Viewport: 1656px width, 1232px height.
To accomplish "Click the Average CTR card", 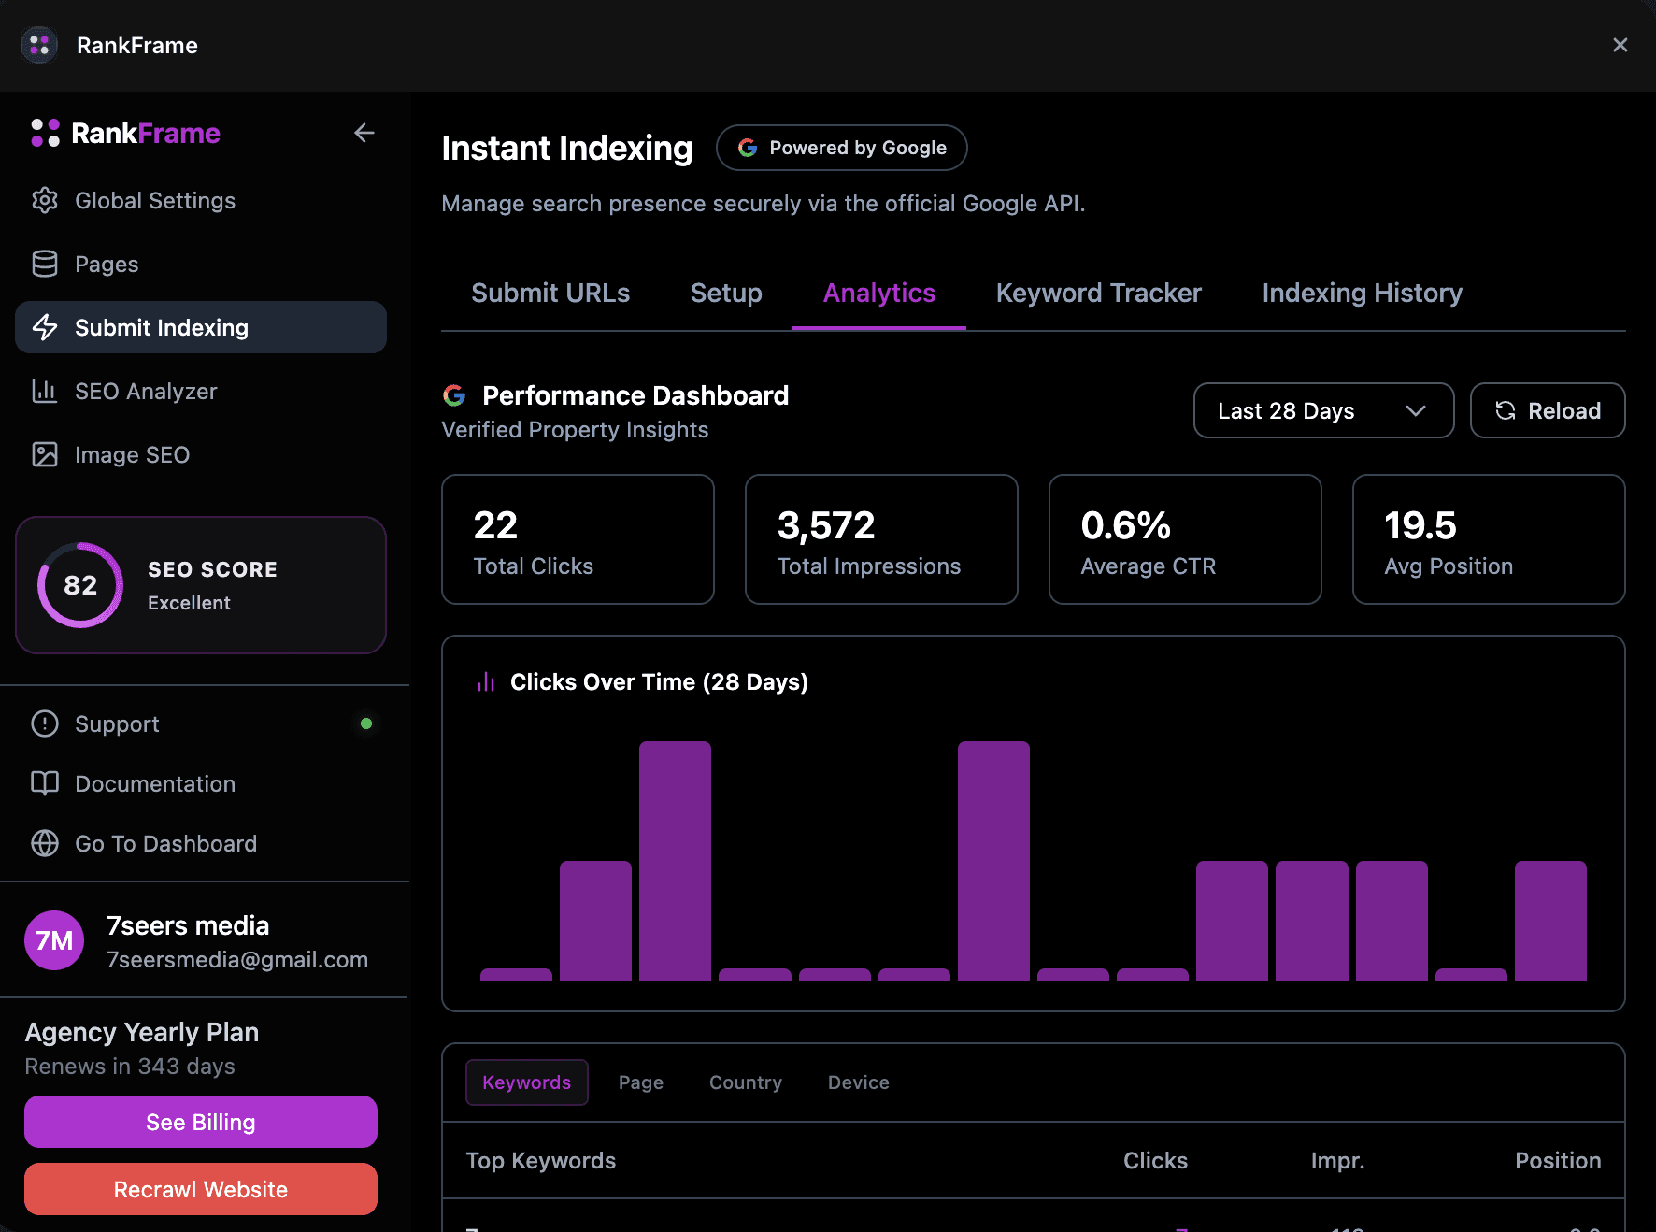I will (x=1185, y=539).
